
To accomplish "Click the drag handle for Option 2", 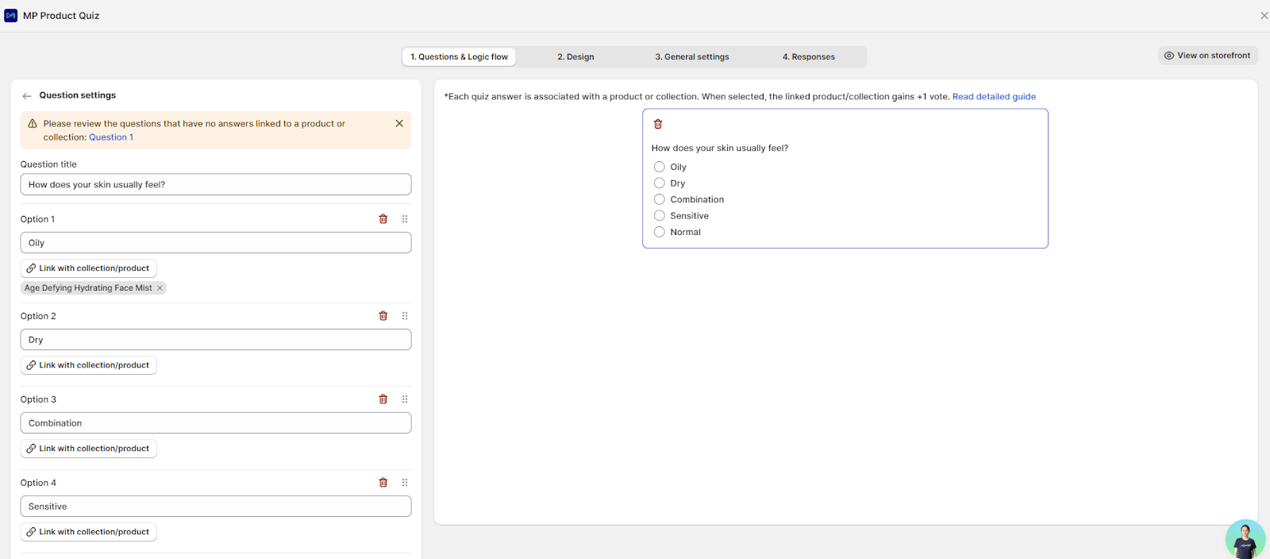I will pyautogui.click(x=405, y=316).
